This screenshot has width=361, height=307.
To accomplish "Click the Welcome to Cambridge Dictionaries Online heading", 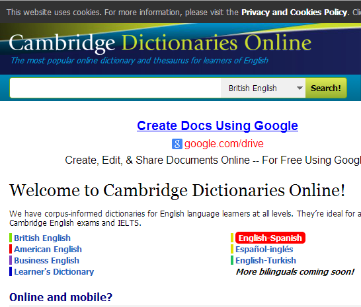I will tap(177, 191).
